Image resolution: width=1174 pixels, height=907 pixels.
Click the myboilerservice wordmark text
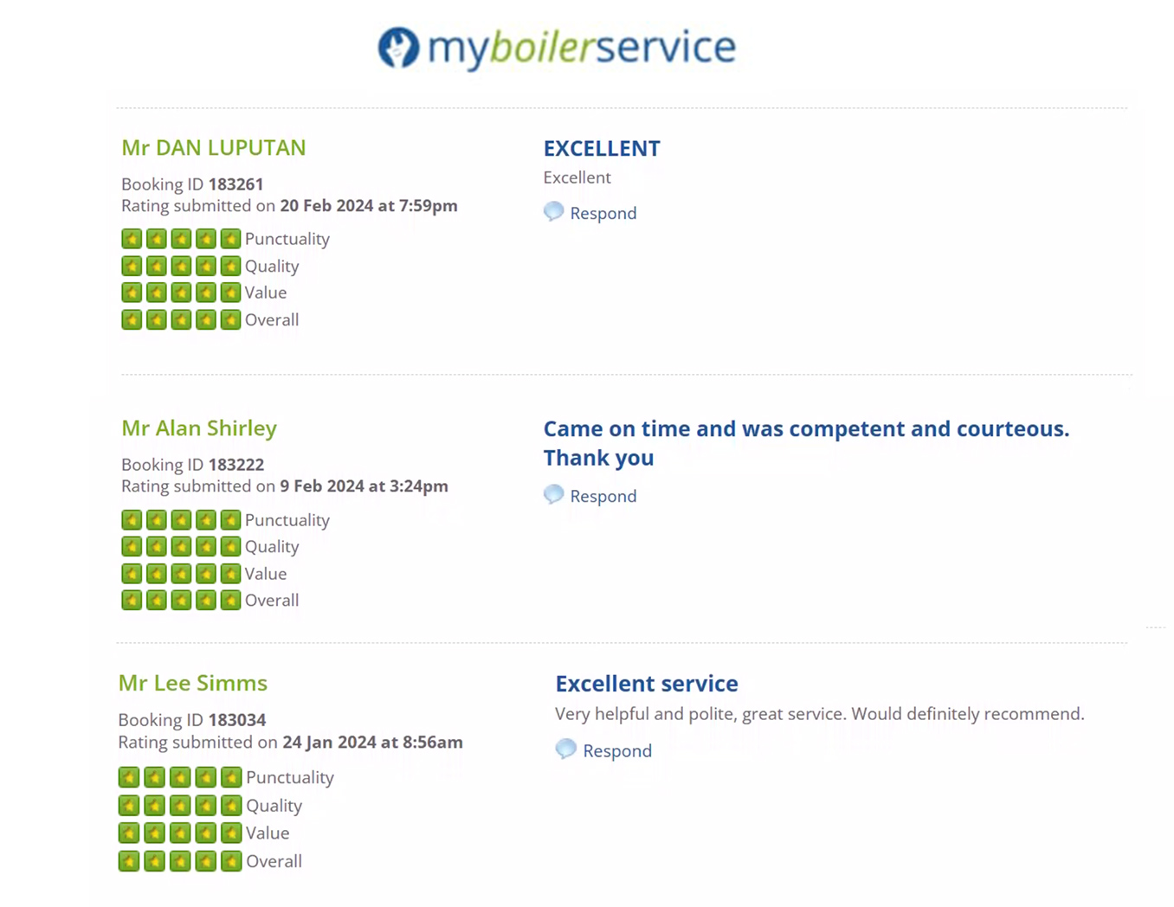pos(581,48)
